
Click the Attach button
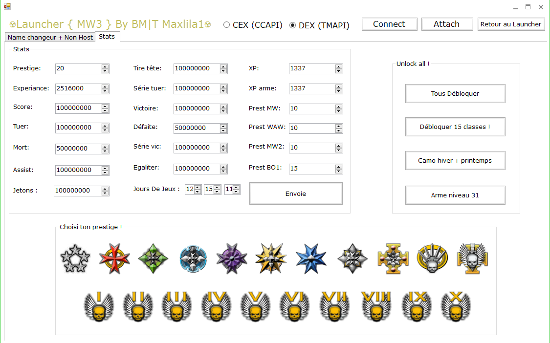pos(447,24)
